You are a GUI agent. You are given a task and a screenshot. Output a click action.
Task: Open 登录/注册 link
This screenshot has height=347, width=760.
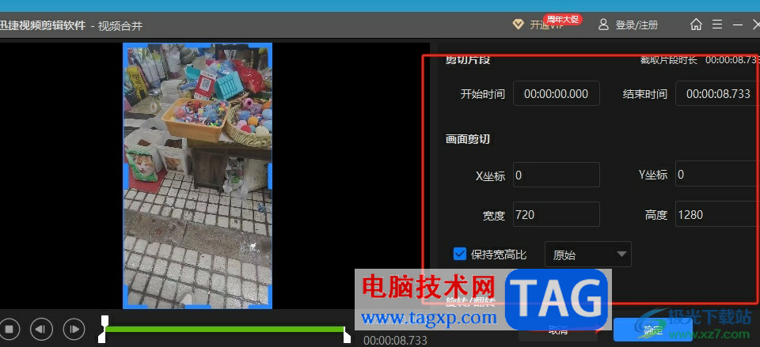pyautogui.click(x=636, y=25)
